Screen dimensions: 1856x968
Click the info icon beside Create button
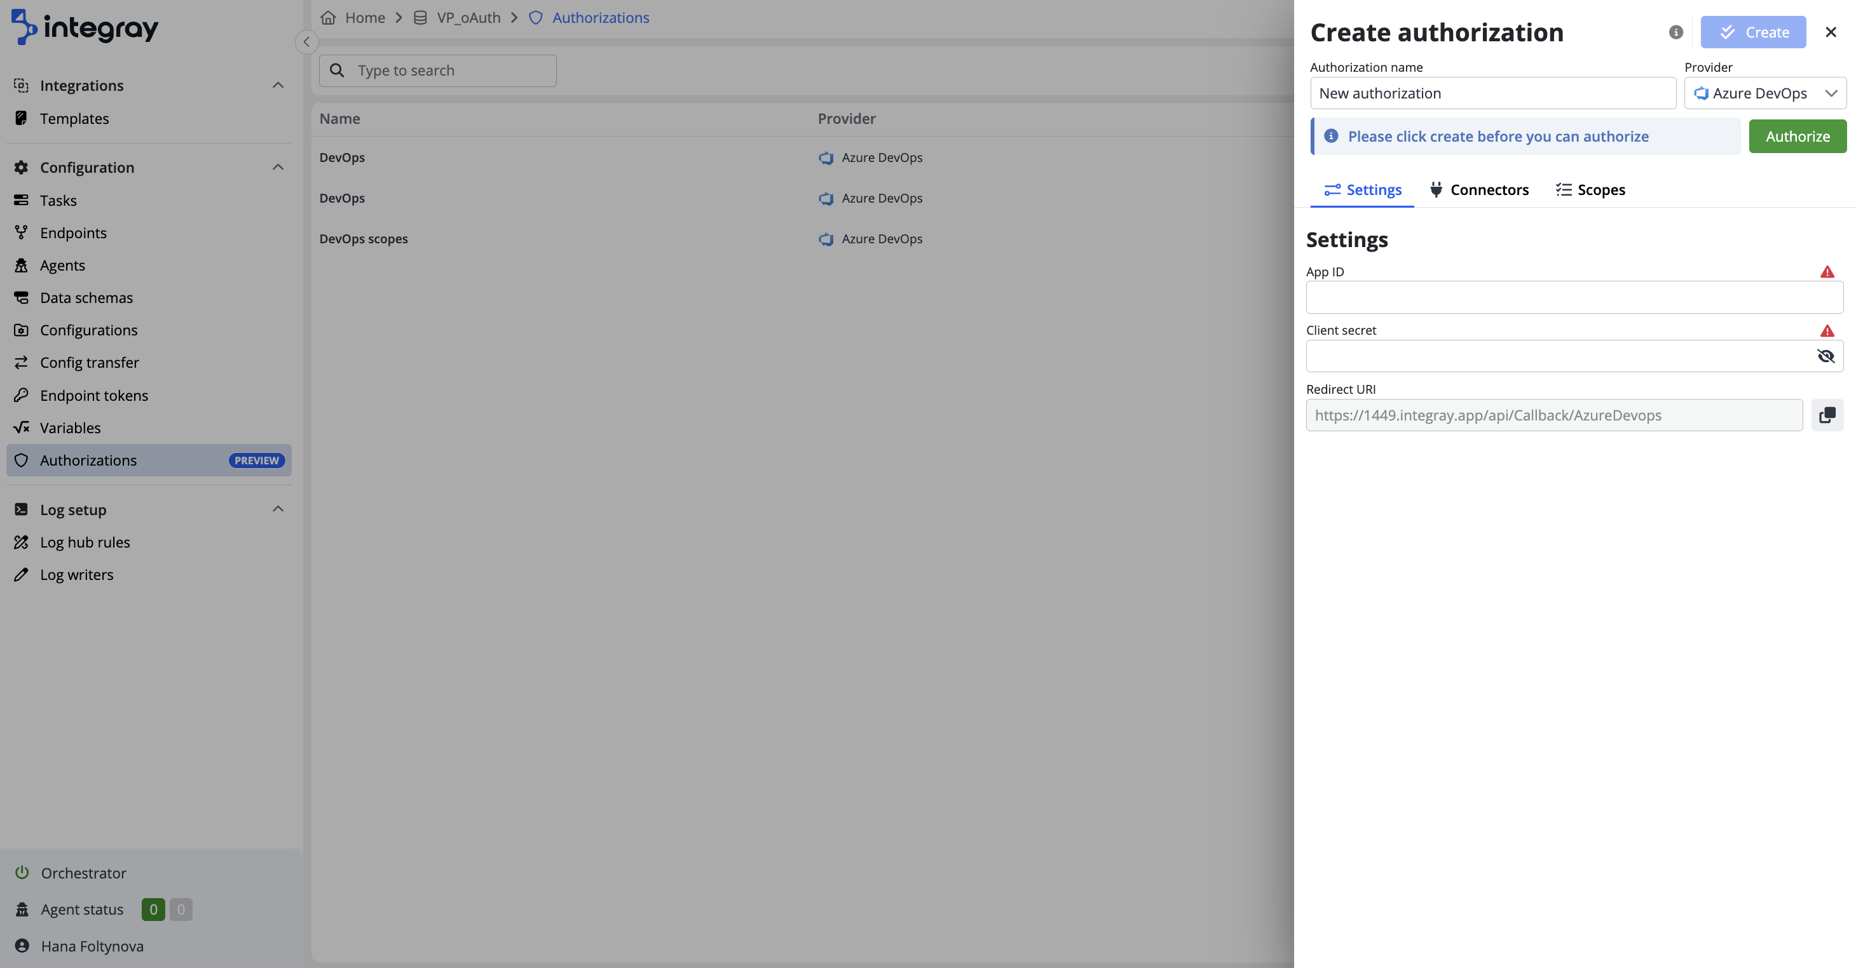click(1676, 32)
